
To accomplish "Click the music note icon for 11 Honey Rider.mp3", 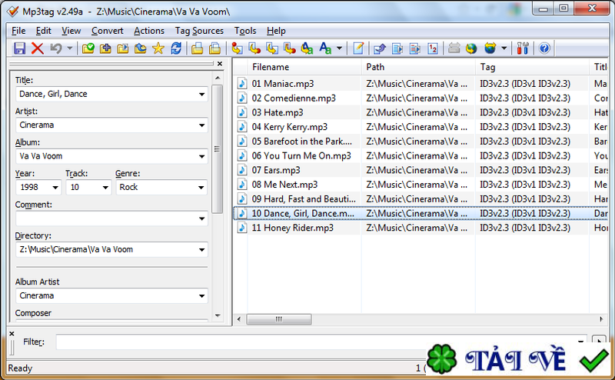I will tap(242, 227).
